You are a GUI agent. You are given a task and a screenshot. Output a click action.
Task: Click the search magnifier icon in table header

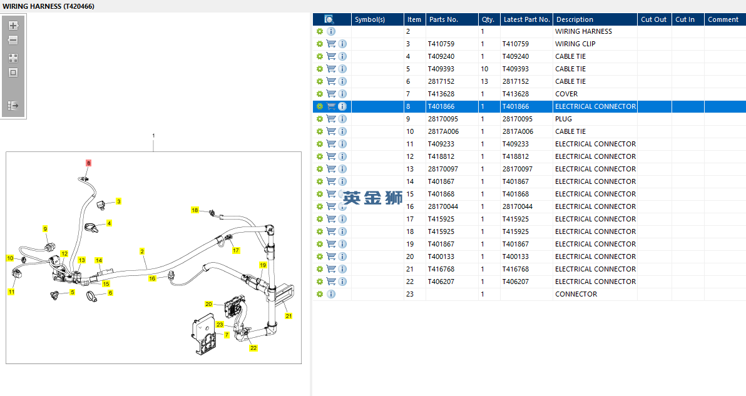pyautogui.click(x=329, y=19)
